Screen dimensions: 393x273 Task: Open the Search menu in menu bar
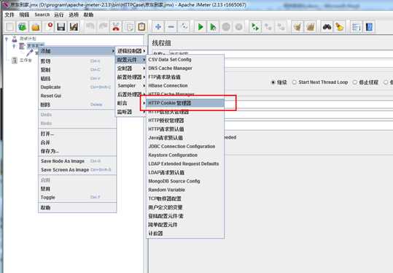[42, 15]
